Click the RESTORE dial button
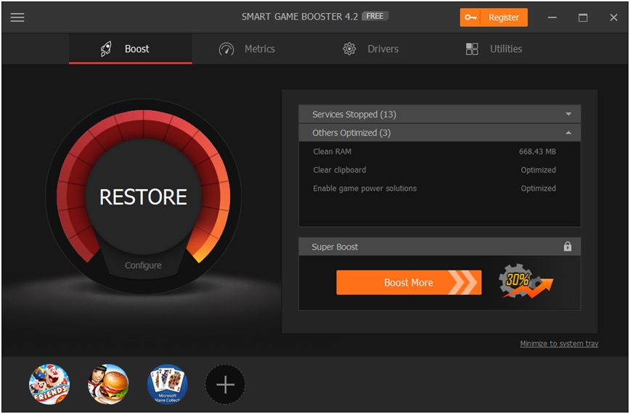Image resolution: width=630 pixels, height=414 pixels. pyautogui.click(x=143, y=196)
